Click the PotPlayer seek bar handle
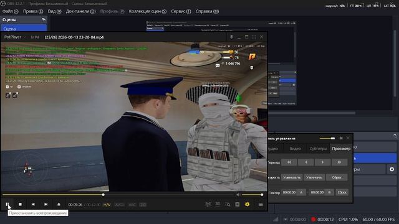The image size is (399, 224). click(103, 195)
